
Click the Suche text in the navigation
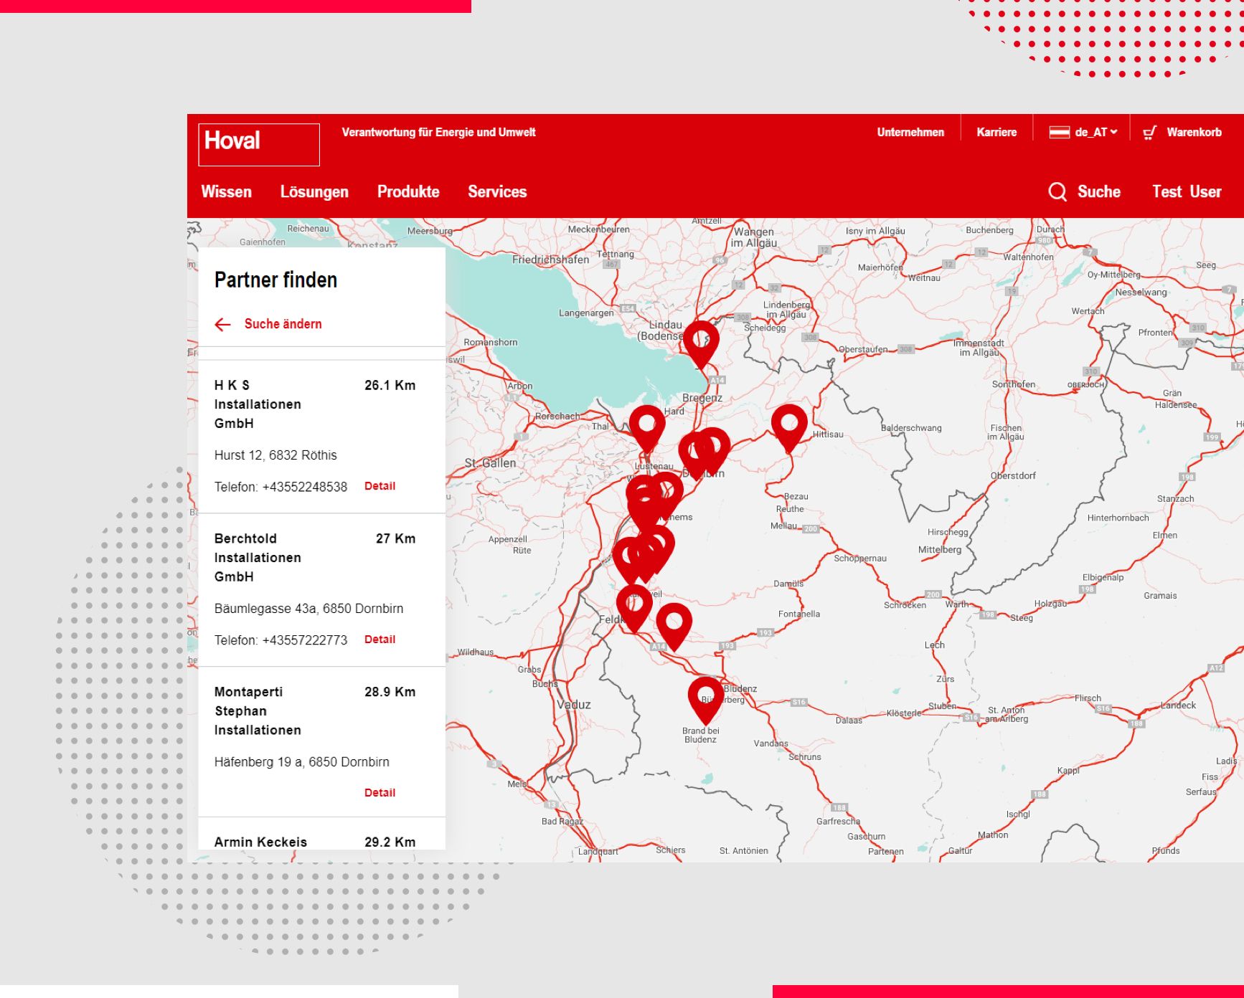pos(1098,191)
